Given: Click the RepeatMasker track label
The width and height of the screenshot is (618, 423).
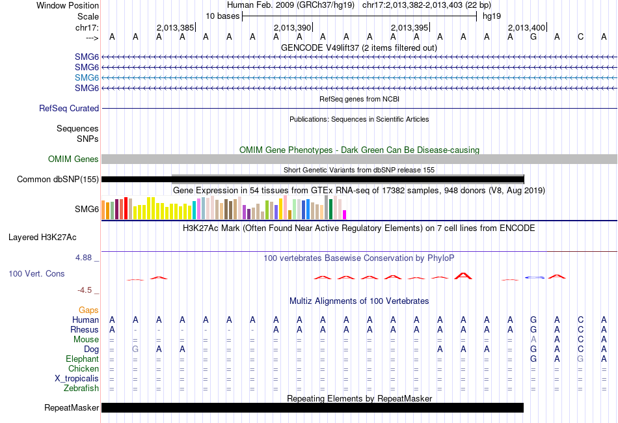Looking at the screenshot, I should (x=72, y=407).
